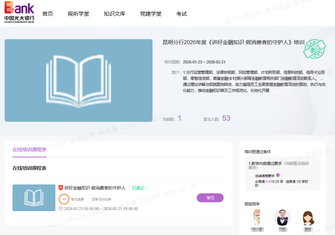Image resolution: width=335 pixels, height=235 pixels.
Task: Select the long-haired classmate avatar
Action: click(308, 217)
